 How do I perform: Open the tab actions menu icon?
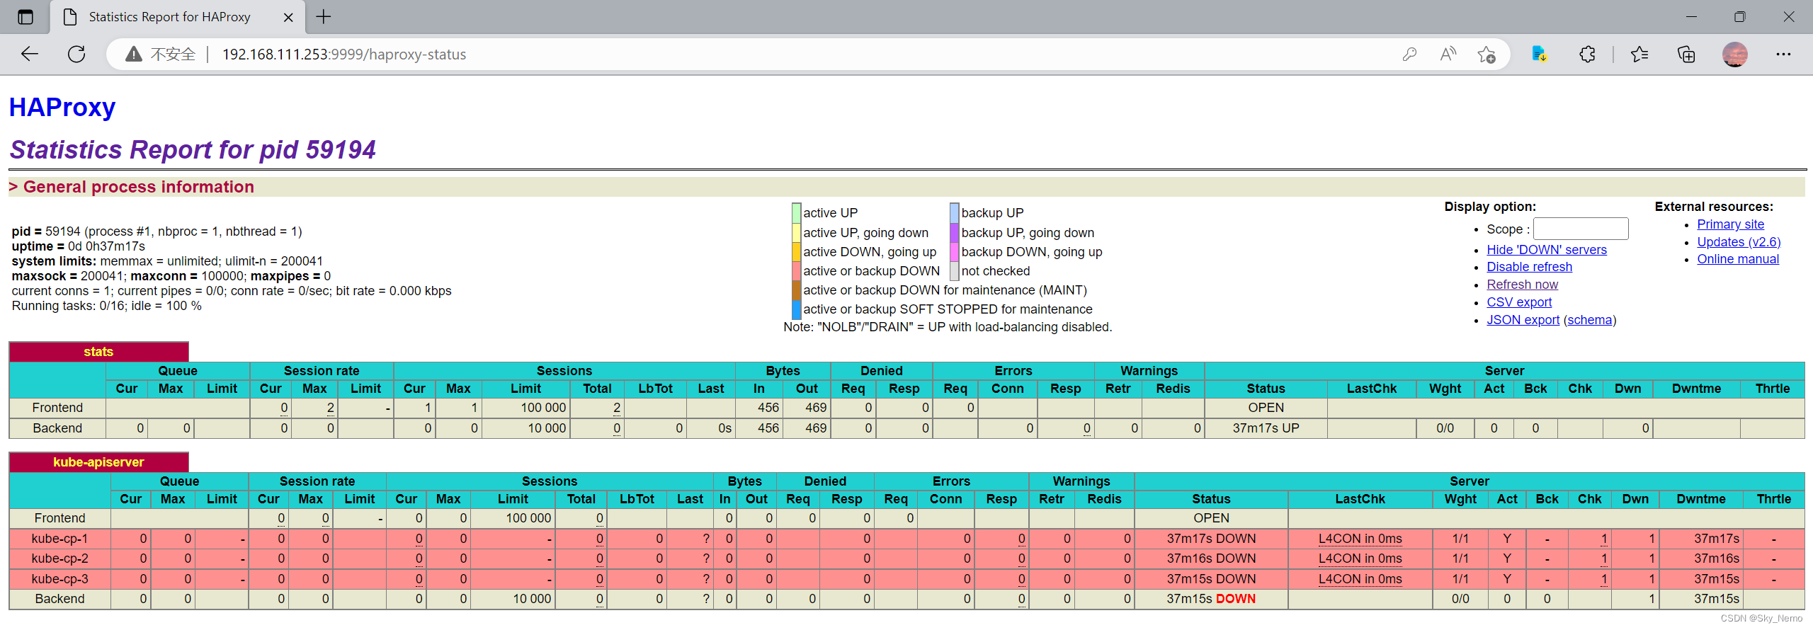coord(25,17)
